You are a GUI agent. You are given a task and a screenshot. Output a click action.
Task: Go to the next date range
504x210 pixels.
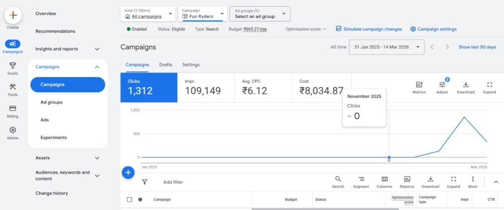point(447,47)
